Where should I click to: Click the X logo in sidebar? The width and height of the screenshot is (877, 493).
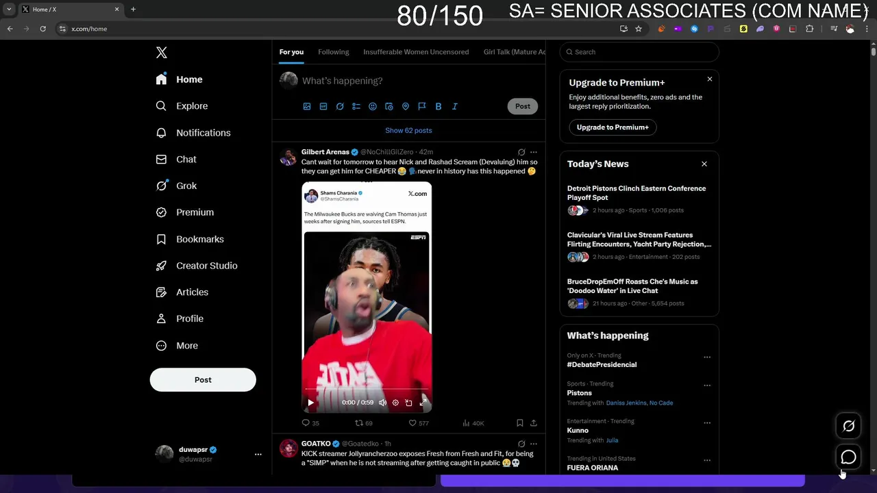(161, 53)
